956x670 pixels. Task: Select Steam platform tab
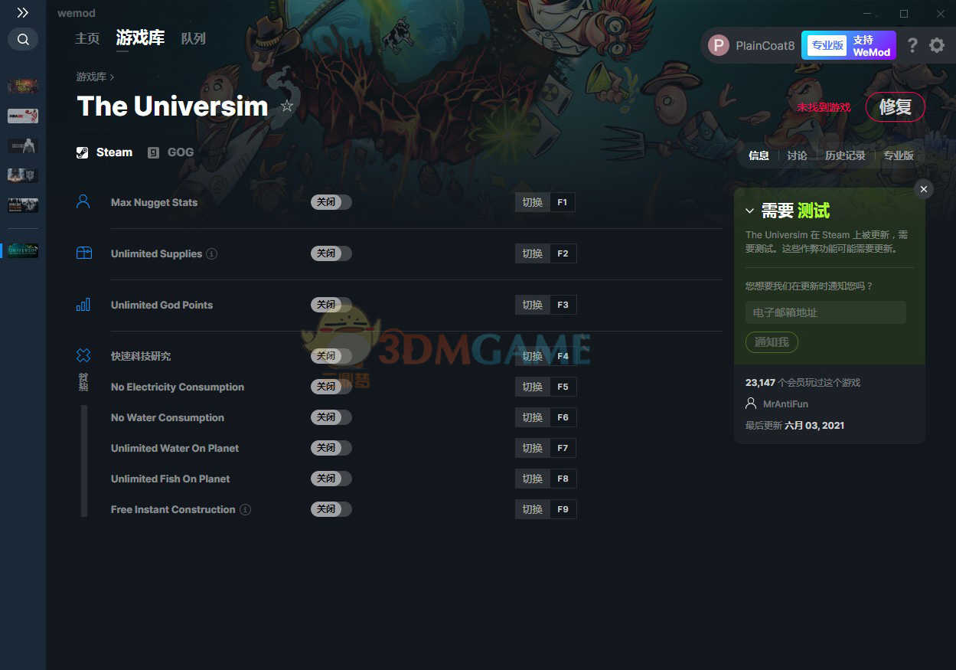105,152
